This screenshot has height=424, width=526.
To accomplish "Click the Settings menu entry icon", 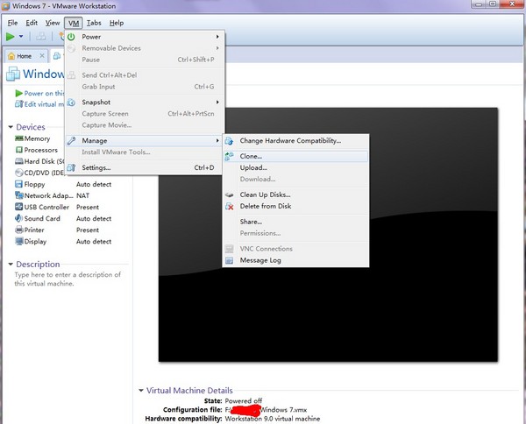I will click(72, 167).
